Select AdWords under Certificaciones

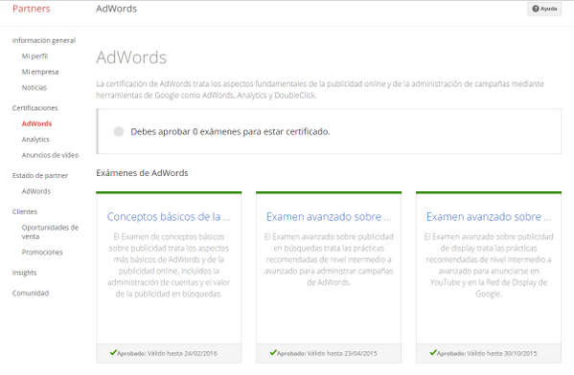click(x=36, y=123)
